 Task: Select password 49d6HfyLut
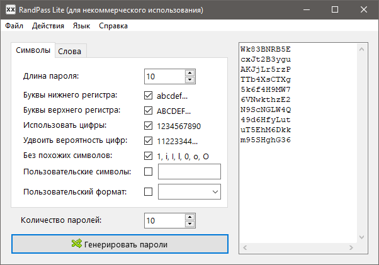coord(266,120)
